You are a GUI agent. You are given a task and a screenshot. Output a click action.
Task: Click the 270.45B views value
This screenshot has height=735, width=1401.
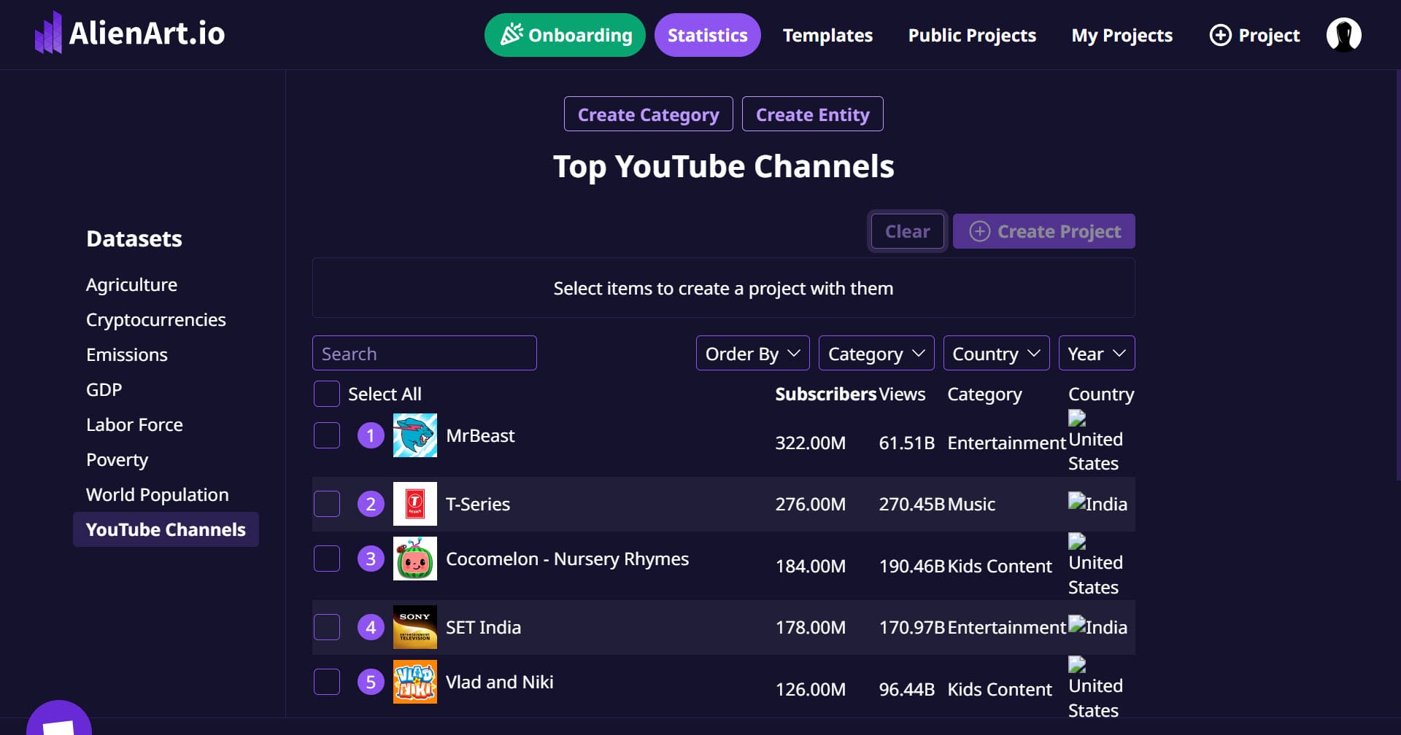pyautogui.click(x=912, y=504)
